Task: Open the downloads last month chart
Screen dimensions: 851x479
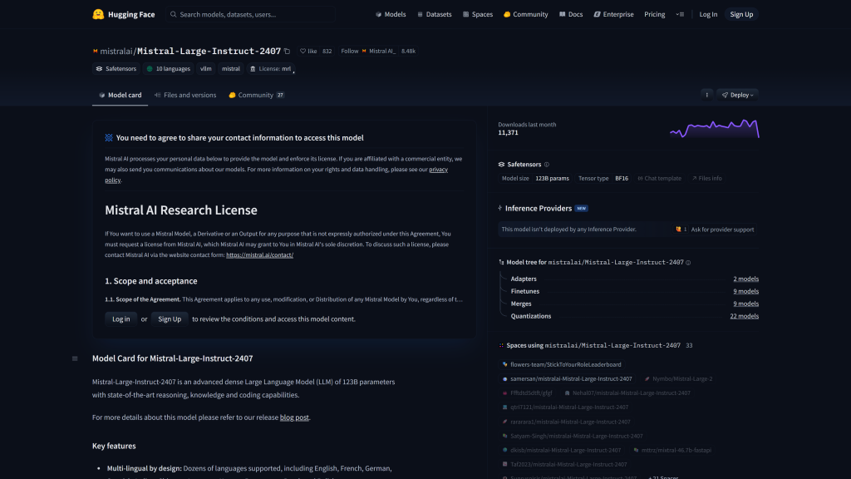Action: tap(714, 129)
